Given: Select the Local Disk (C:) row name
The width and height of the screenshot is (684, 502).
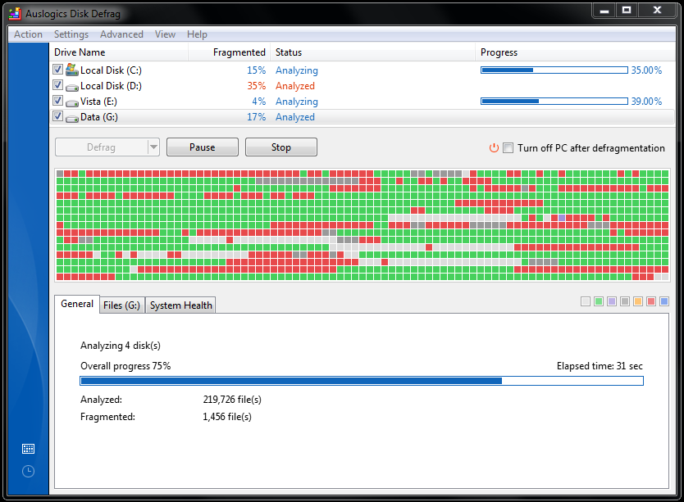Looking at the screenshot, I should pyautogui.click(x=111, y=70).
